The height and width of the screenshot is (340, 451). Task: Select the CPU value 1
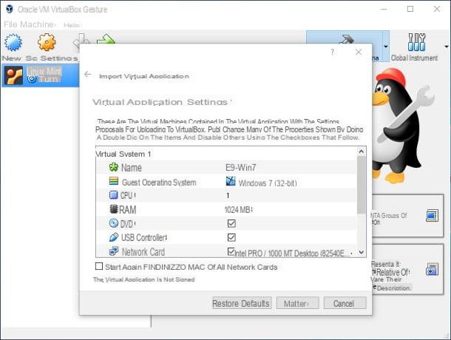click(x=228, y=196)
